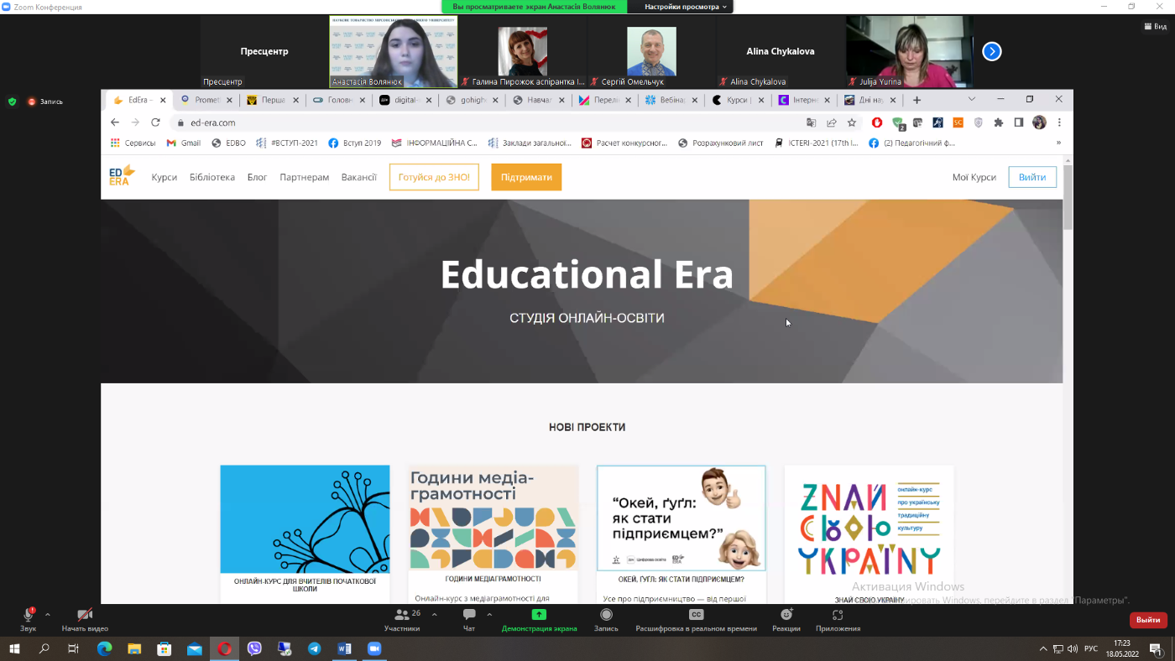Viewport: 1175px width, 661px height.
Task: Open the Приложения apps panel
Action: 838,619
